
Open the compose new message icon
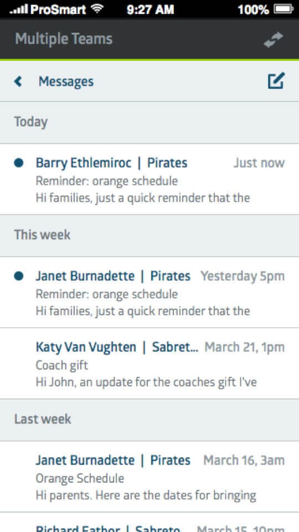276,81
